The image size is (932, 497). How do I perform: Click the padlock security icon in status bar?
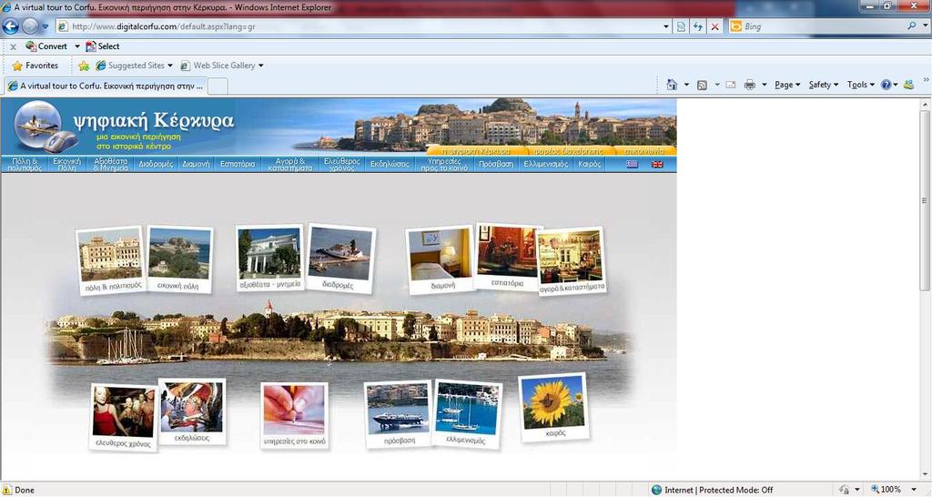(x=844, y=490)
